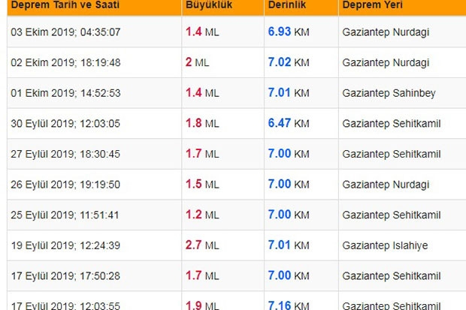The width and height of the screenshot is (466, 310).
Task: Click the 2 ML magnitude value
Action: [x=198, y=63]
